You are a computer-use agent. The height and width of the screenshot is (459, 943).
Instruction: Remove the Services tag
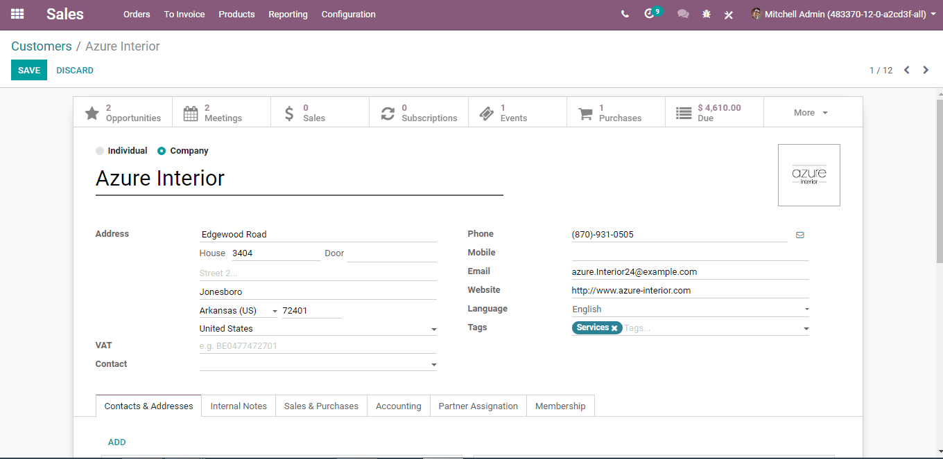[614, 328]
